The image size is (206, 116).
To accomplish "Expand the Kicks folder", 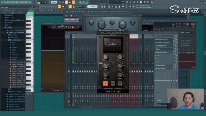I will [13, 52].
